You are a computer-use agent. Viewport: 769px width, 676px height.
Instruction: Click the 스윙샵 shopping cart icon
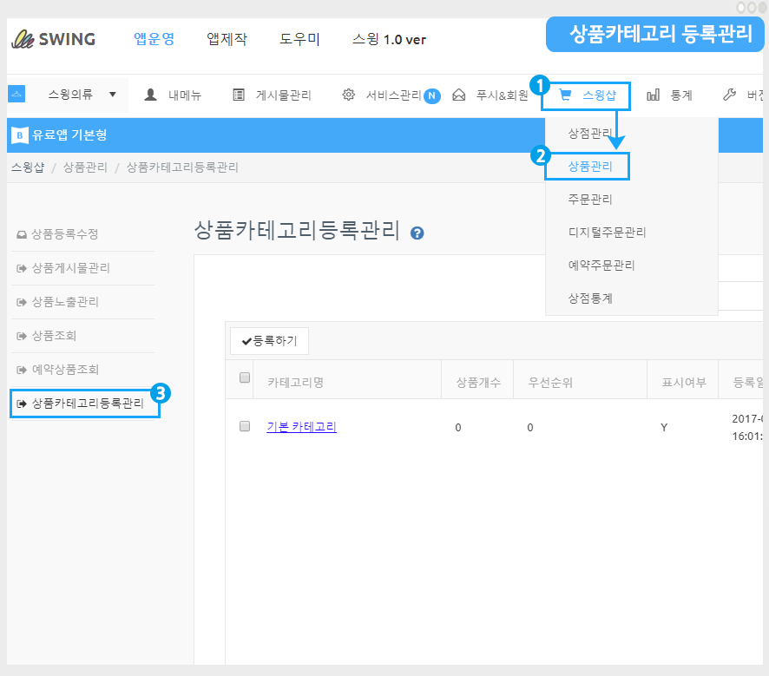tap(565, 95)
